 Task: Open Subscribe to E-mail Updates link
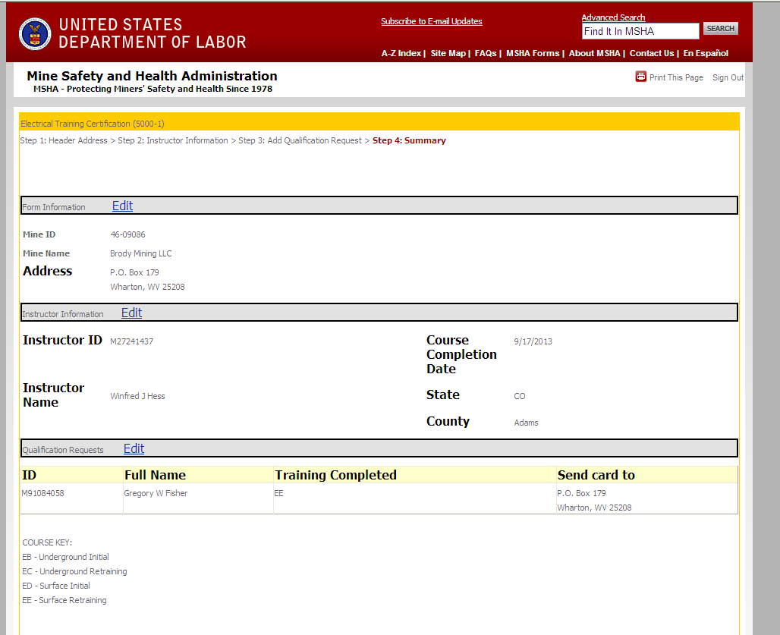pyautogui.click(x=431, y=21)
